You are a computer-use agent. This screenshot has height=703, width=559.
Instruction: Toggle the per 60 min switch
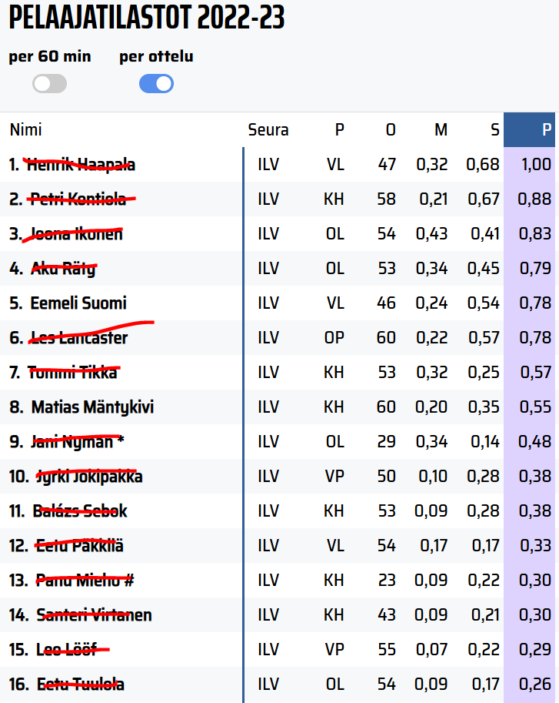49,84
